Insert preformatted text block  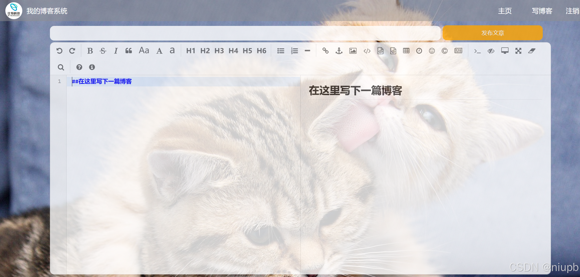pyautogui.click(x=381, y=51)
